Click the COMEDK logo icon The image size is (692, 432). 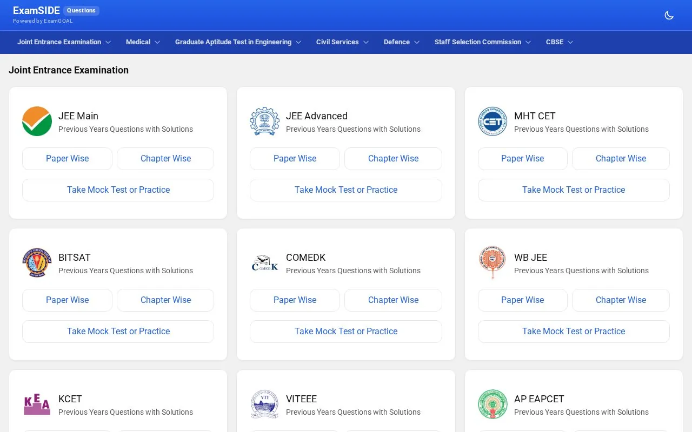tap(264, 263)
